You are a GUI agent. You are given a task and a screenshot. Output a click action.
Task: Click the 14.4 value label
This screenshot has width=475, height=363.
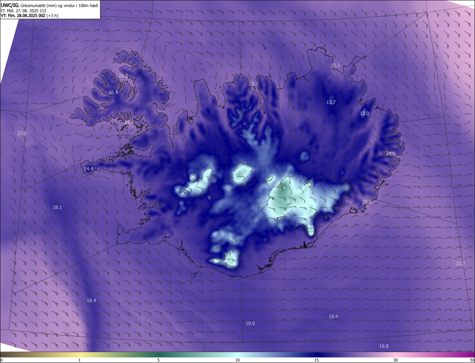pos(88,169)
